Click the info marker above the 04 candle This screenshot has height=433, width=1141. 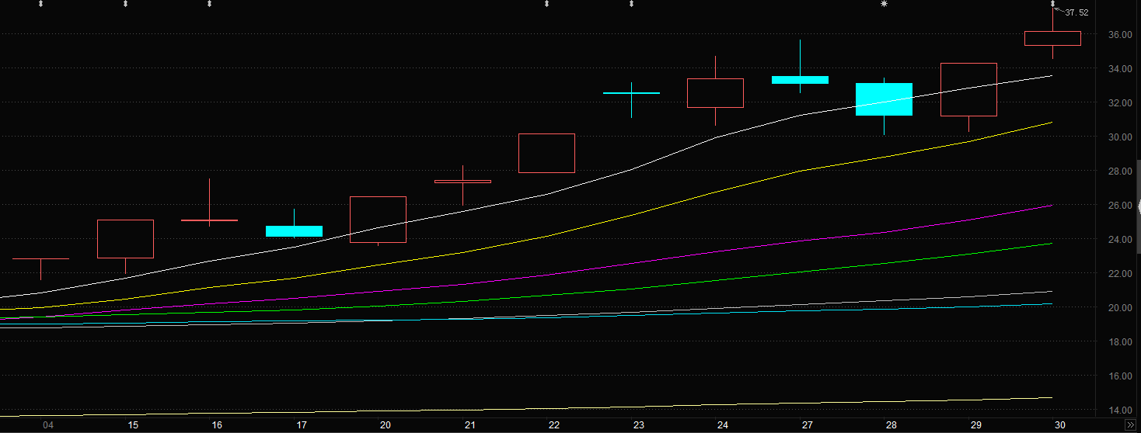point(41,4)
